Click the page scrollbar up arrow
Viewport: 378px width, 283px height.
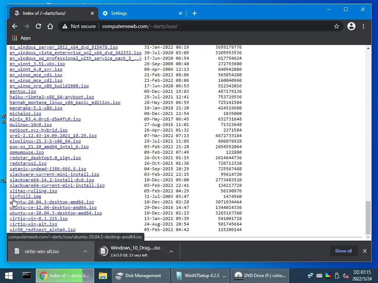(368, 48)
